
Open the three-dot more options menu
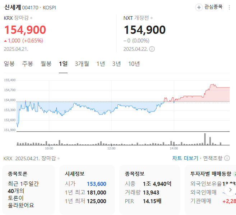(229, 7)
